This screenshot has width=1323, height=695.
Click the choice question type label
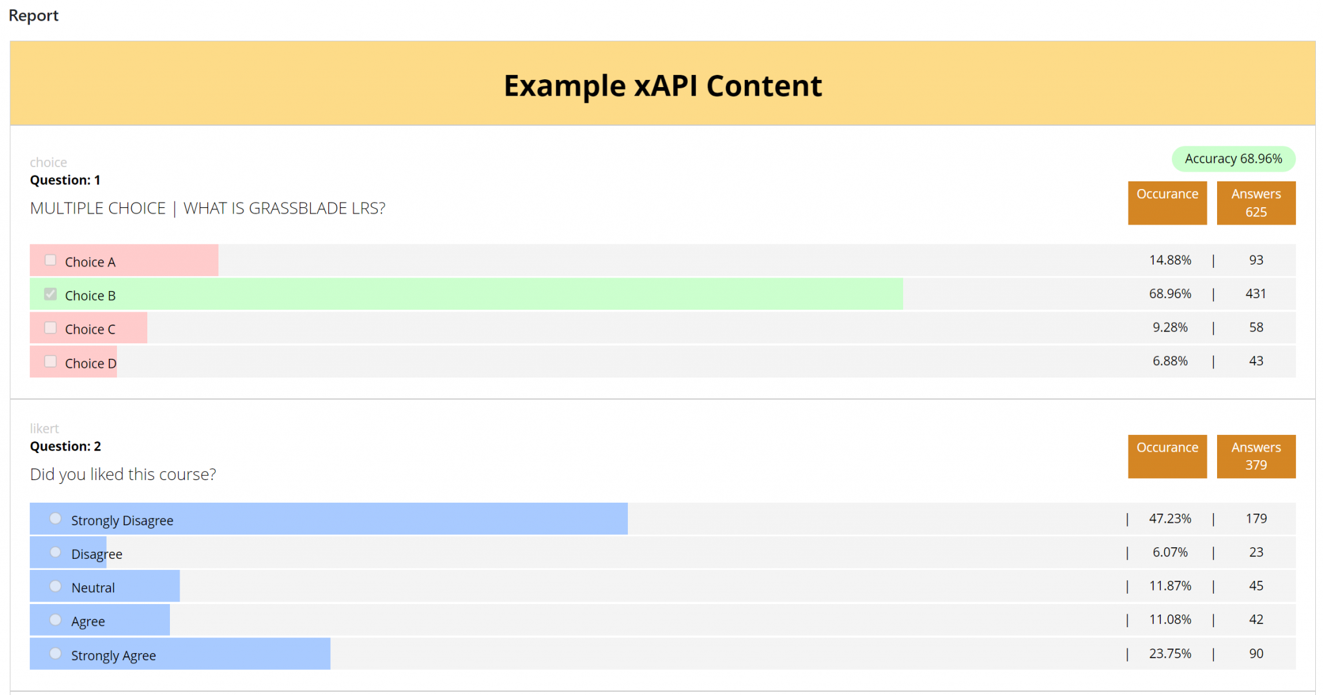click(x=48, y=161)
